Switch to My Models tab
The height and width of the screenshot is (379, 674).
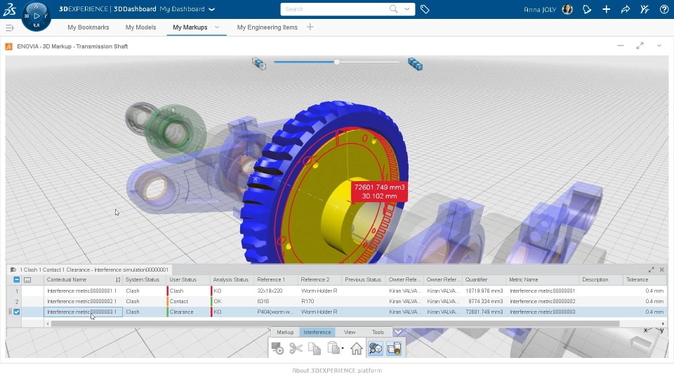140,27
